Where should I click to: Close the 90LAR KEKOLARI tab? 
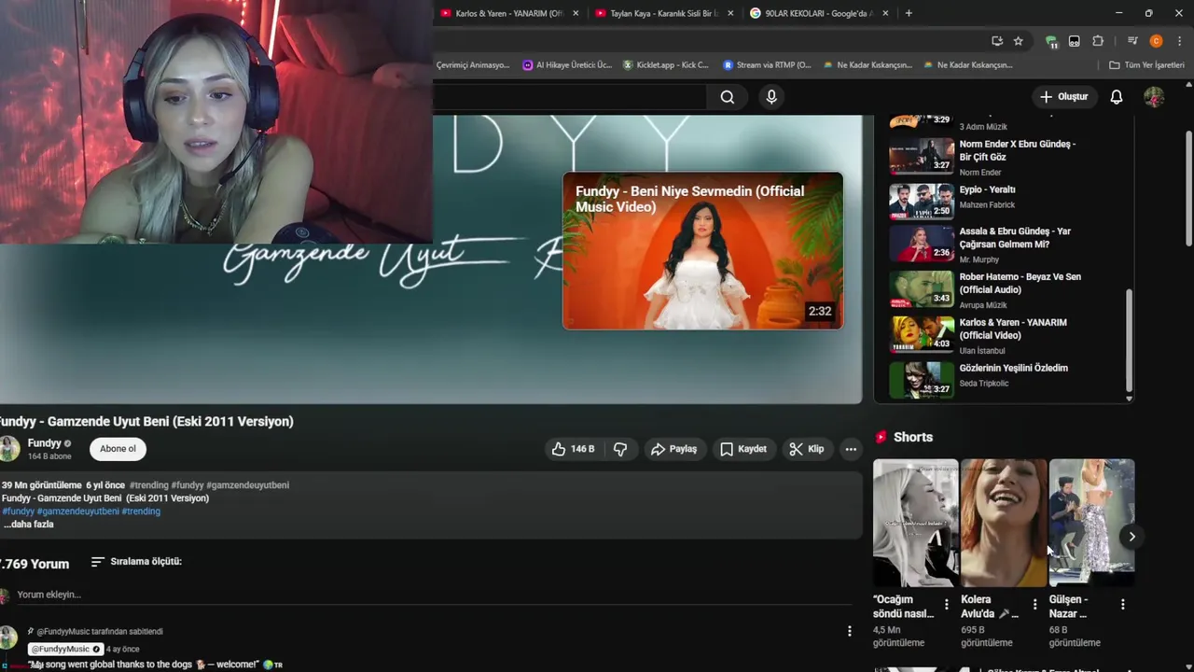pyautogui.click(x=885, y=13)
